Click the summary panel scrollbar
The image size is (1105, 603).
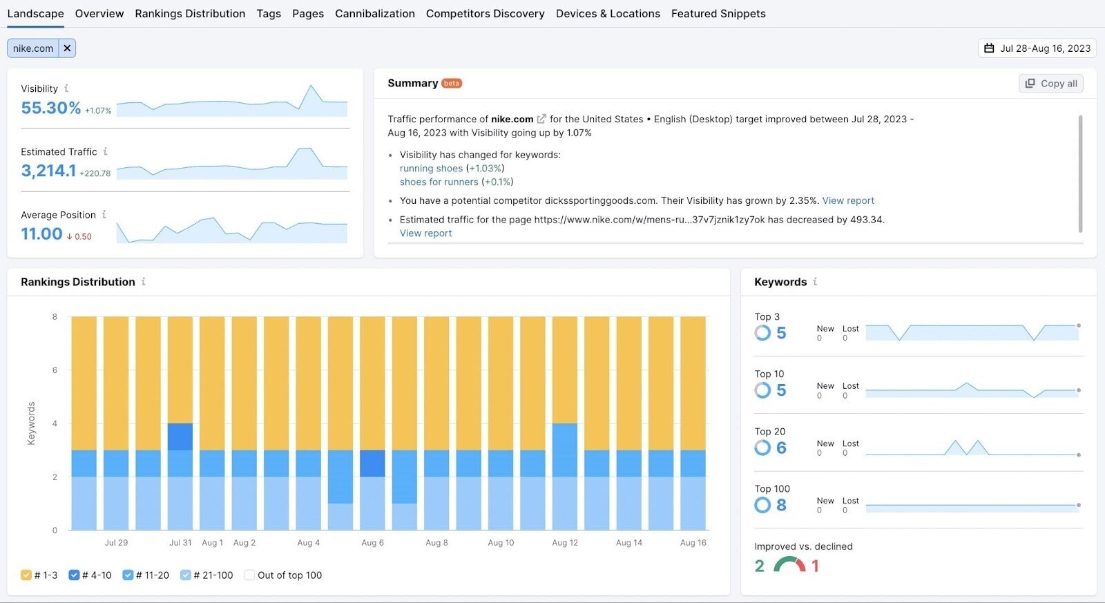[x=1080, y=174]
